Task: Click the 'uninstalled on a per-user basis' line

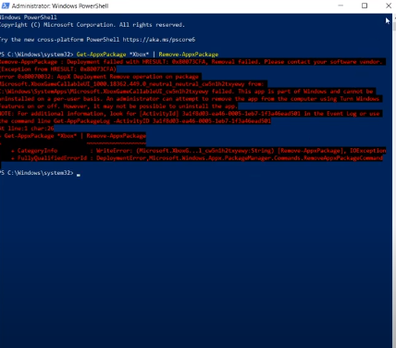Action: pos(190,99)
